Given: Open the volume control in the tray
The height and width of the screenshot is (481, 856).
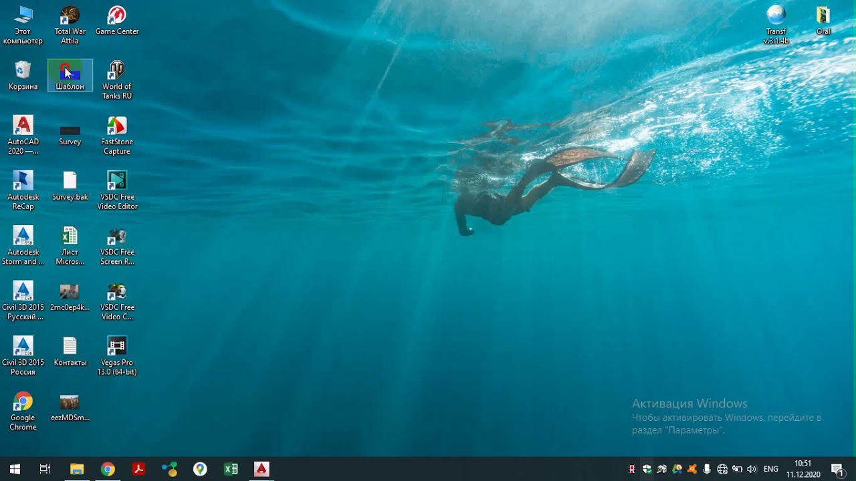Looking at the screenshot, I should (x=752, y=469).
